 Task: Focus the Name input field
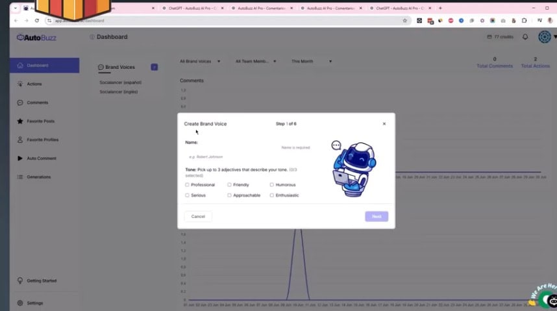tap(249, 156)
